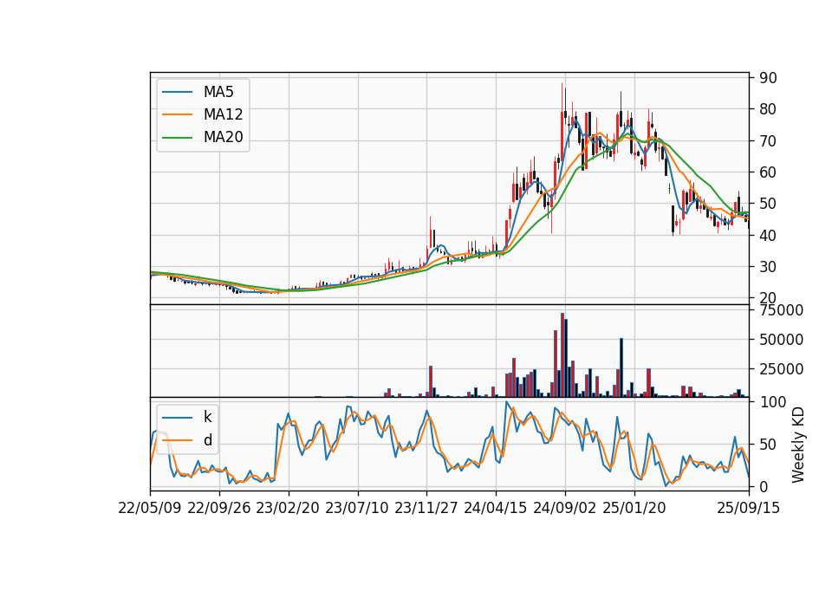This screenshot has height=598, width=832.
Task: Click the 80 price axis tick
Action: [x=768, y=109]
